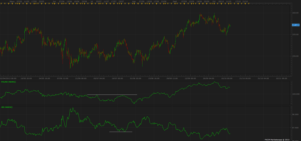Viewport: 301px width, 141px height.
Task: Select the gray horizontal line in IEN Index pane
Action: pos(121,132)
